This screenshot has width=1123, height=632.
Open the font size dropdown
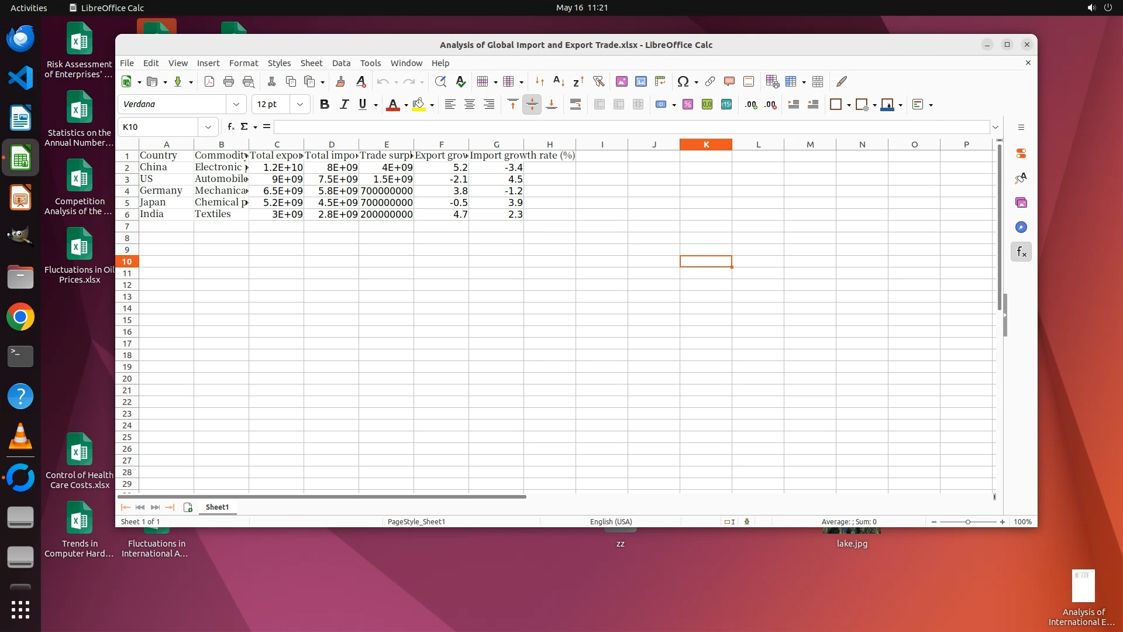click(300, 105)
